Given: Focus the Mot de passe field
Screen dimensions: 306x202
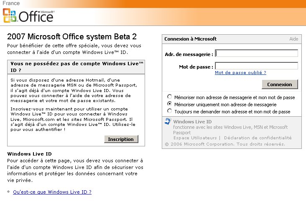Looking at the screenshot, I should 256,66.
